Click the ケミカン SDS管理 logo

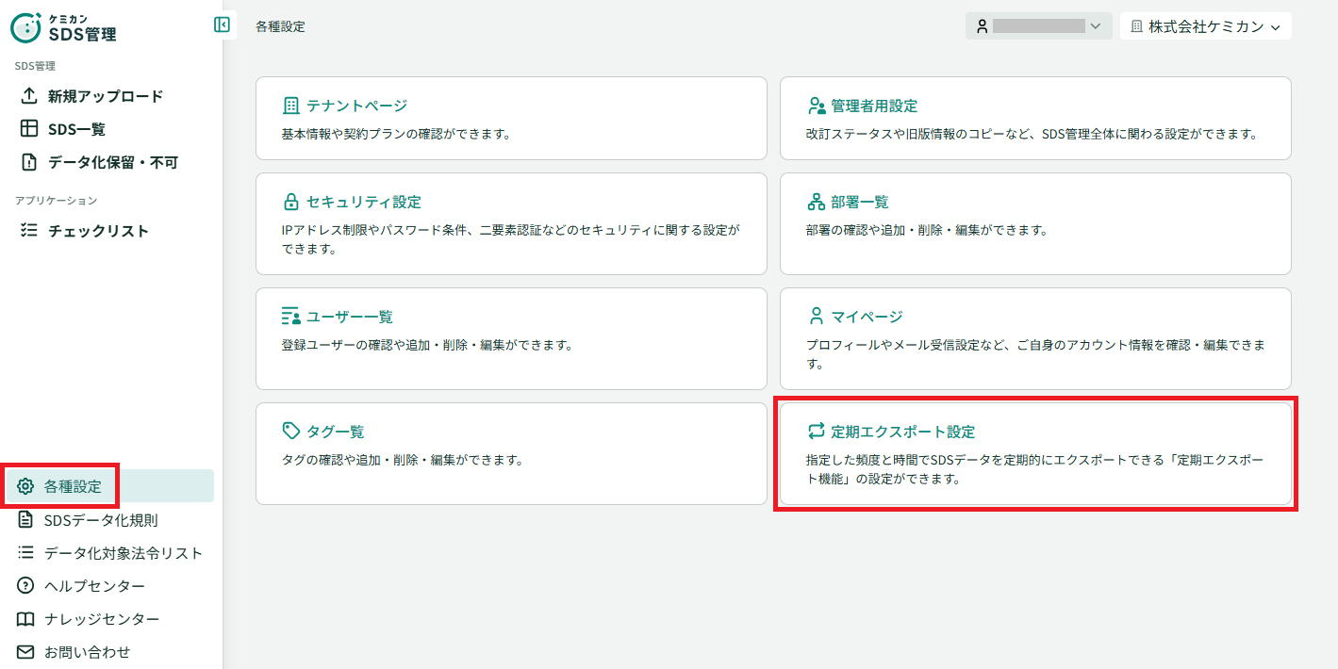[x=64, y=27]
